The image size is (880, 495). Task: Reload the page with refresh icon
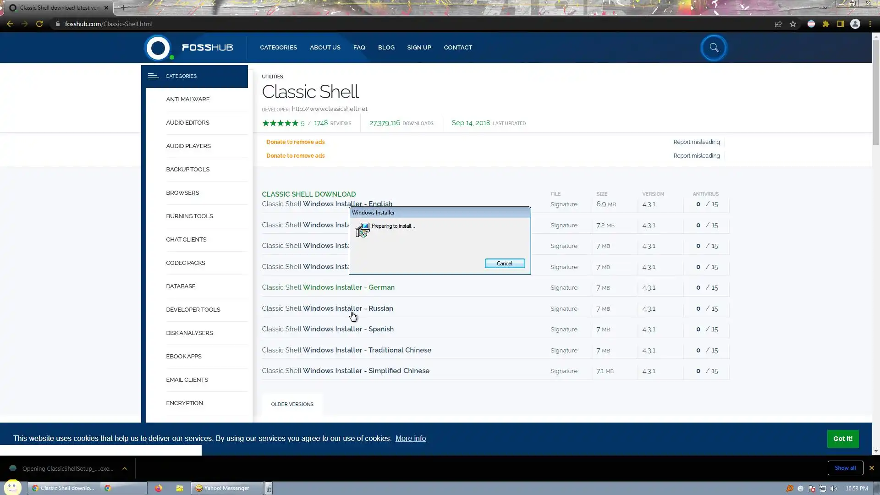pyautogui.click(x=39, y=24)
